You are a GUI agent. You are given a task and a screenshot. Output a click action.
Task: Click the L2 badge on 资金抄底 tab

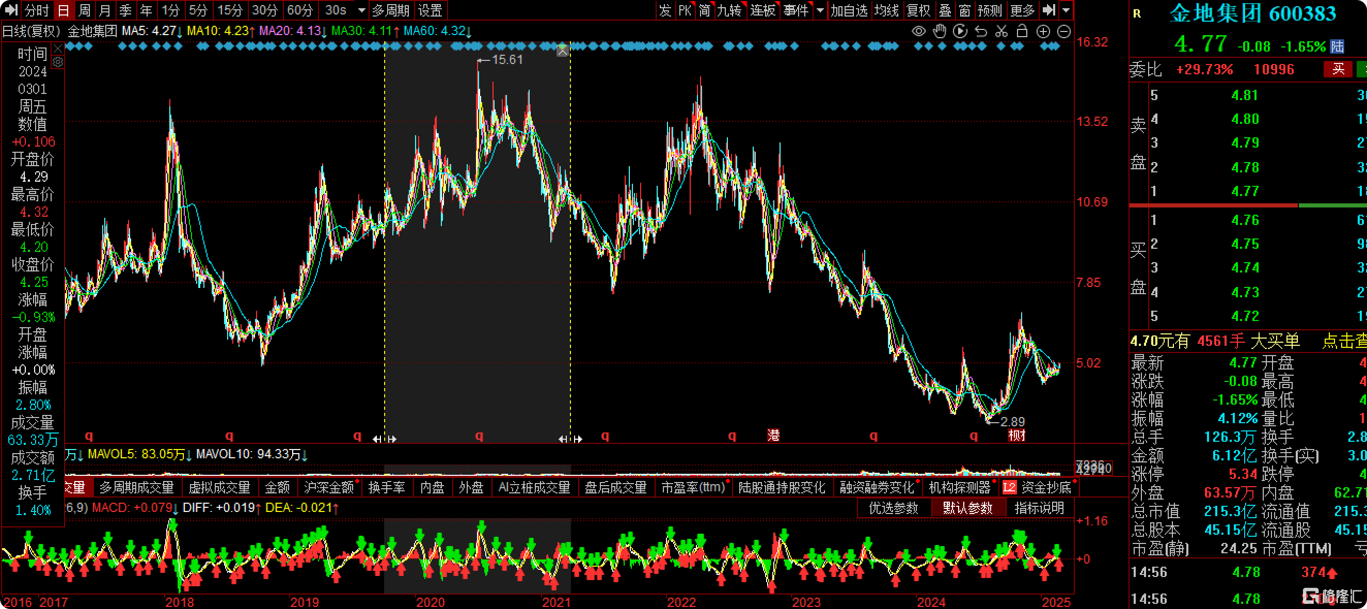tap(1009, 487)
